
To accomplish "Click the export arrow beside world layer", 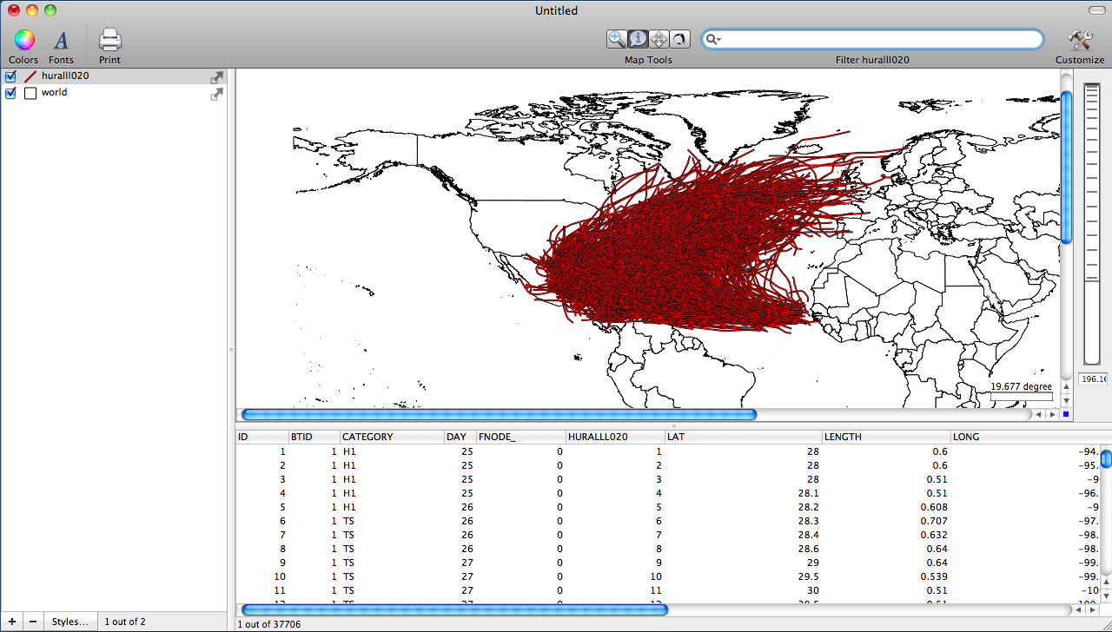I will [x=216, y=94].
